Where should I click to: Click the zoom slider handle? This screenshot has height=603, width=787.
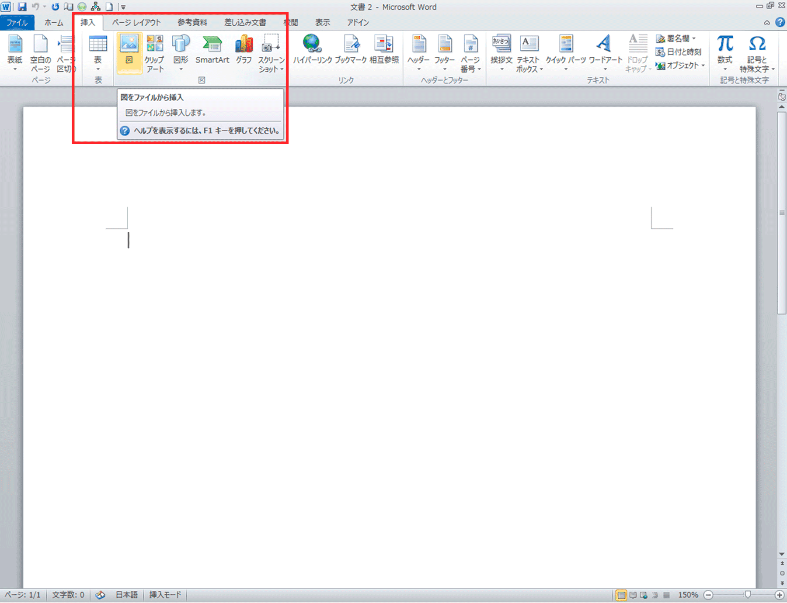click(x=748, y=595)
